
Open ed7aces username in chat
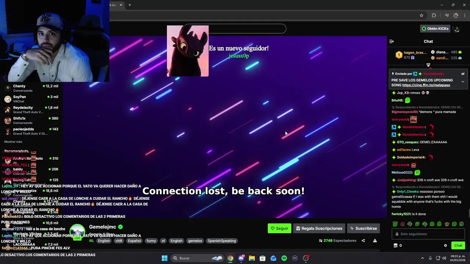point(403,150)
